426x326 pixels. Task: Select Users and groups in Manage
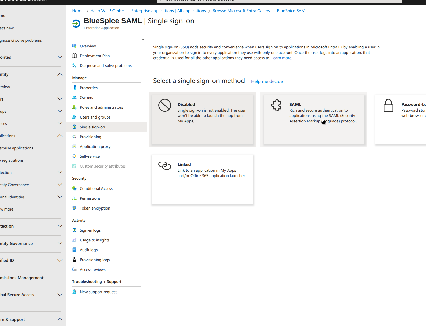click(95, 117)
